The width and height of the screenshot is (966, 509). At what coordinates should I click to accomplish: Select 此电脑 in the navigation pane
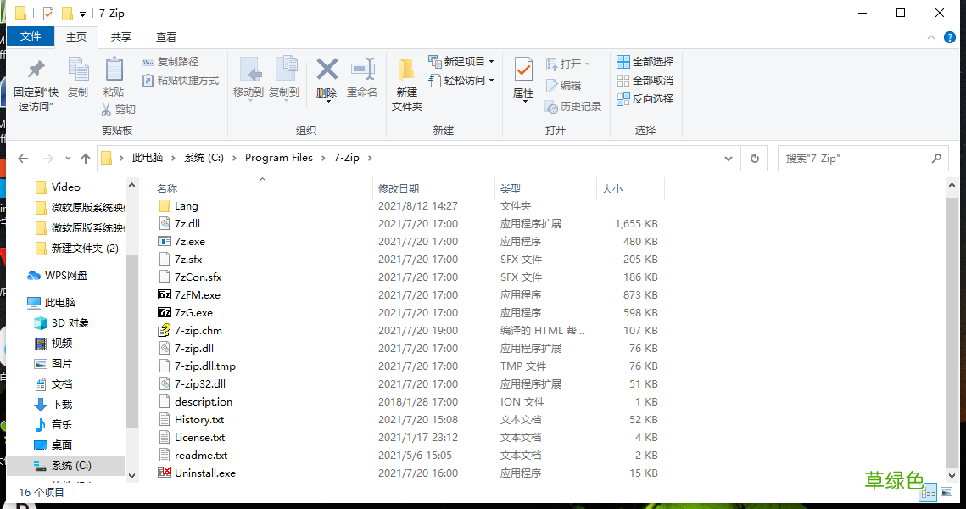click(x=60, y=303)
